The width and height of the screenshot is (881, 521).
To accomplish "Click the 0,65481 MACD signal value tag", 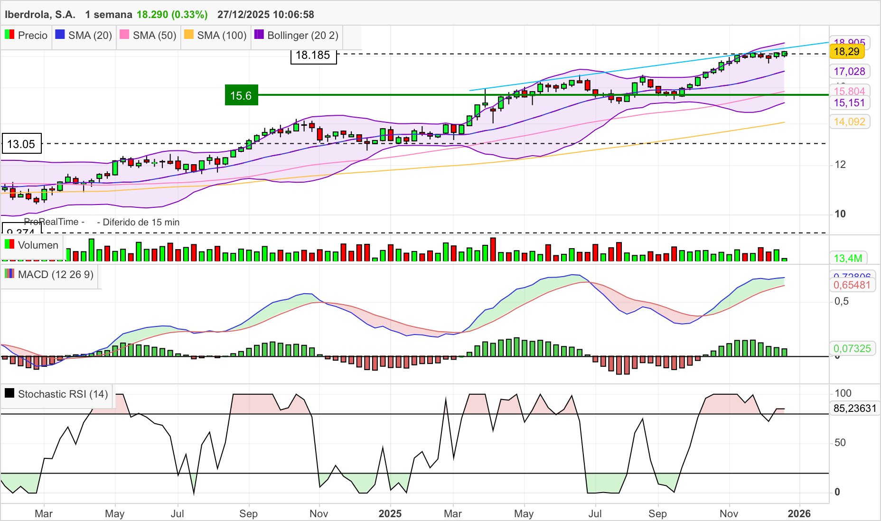I will 853,285.
